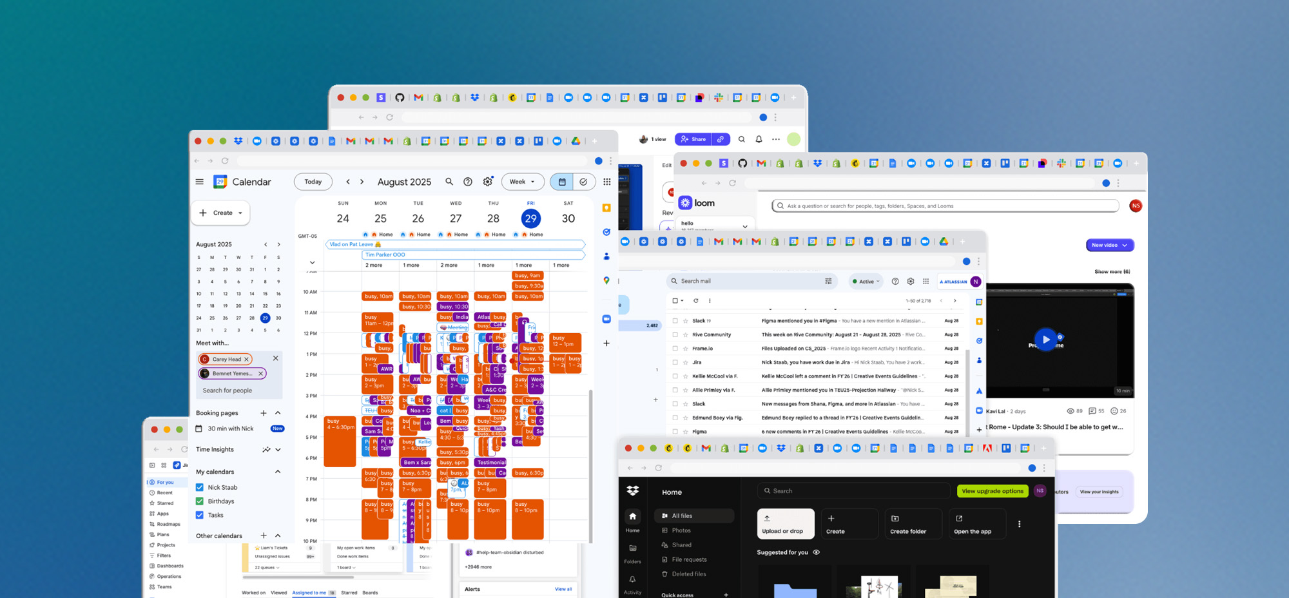This screenshot has height=598, width=1289.
Task: Go to next month in mini calendar
Action: (x=278, y=245)
